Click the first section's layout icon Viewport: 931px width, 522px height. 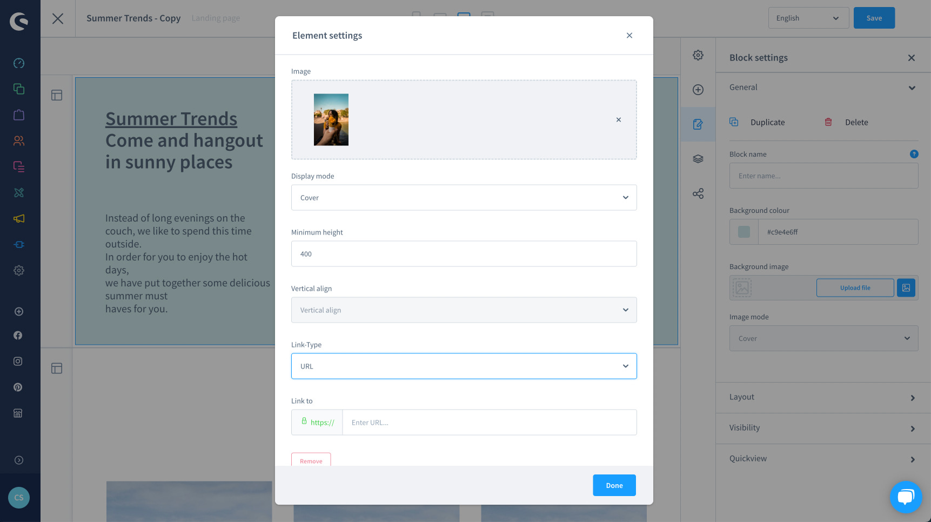(x=57, y=96)
